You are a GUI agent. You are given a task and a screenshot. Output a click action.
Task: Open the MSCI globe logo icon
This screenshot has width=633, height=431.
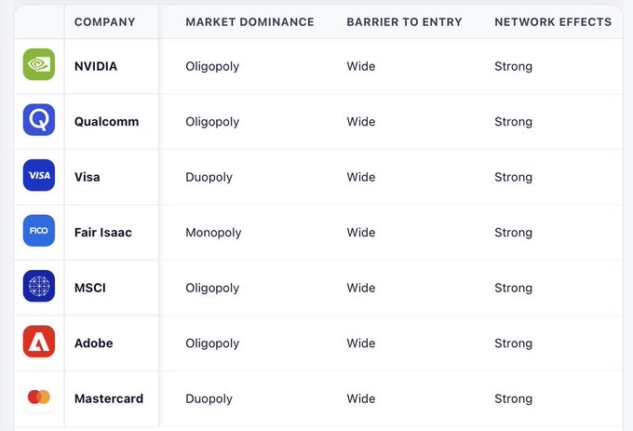coord(39,287)
